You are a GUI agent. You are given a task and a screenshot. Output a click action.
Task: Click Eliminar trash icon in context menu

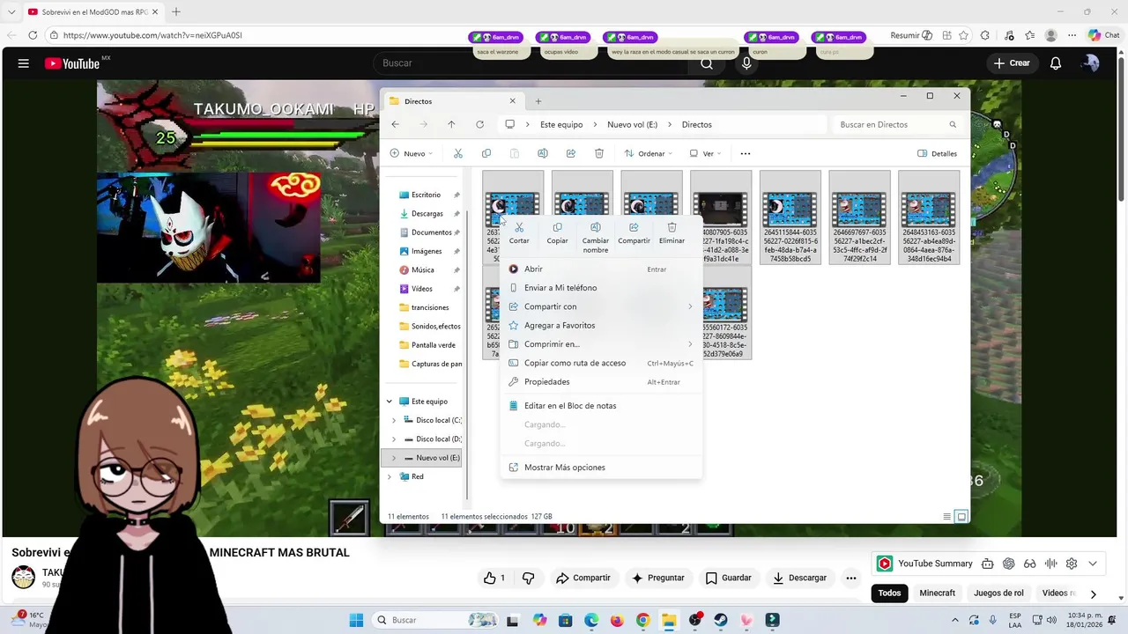tap(672, 227)
